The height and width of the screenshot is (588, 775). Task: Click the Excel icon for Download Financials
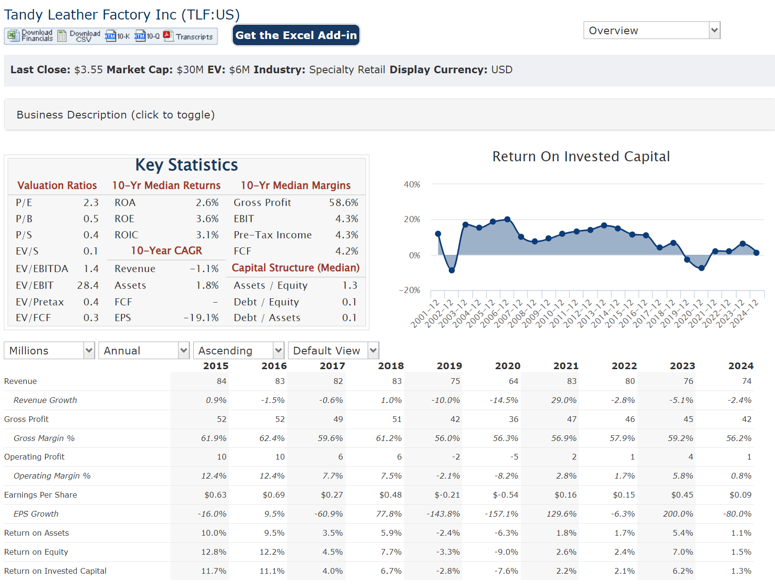pos(13,36)
